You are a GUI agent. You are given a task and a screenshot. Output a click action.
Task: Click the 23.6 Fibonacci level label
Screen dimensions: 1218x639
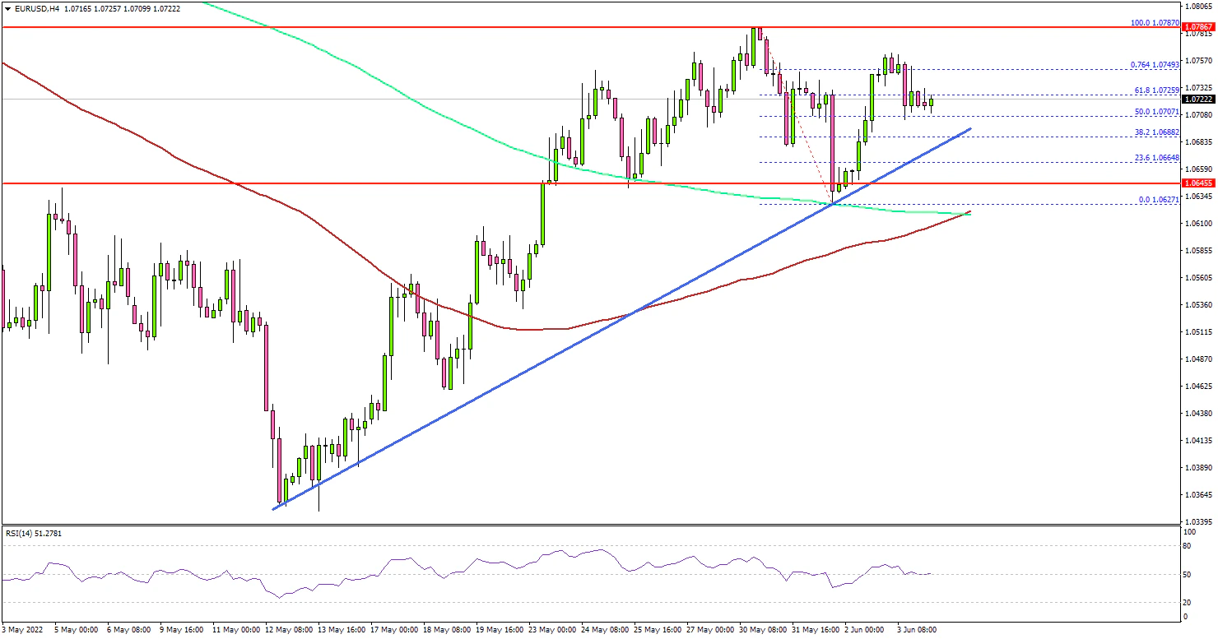click(1155, 157)
